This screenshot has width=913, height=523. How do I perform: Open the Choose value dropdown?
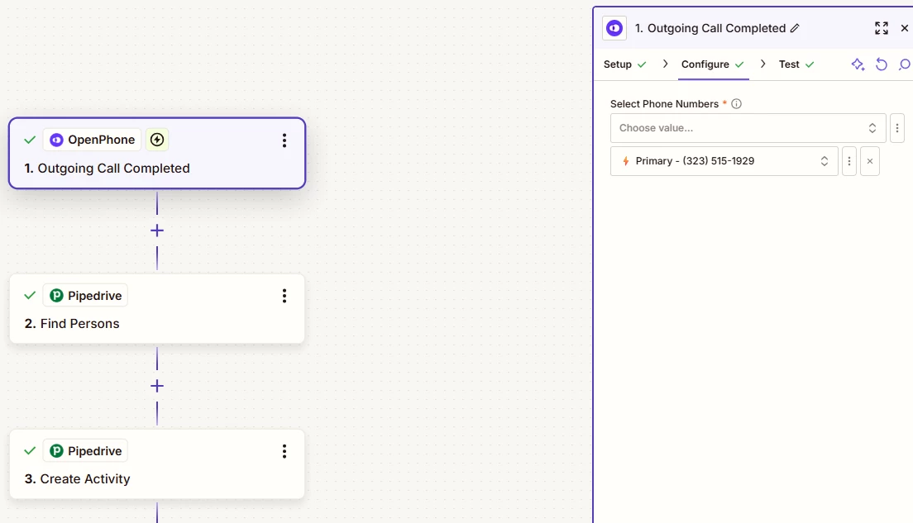748,128
